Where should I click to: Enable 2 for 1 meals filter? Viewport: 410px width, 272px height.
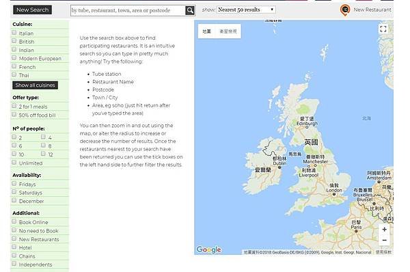click(14, 106)
